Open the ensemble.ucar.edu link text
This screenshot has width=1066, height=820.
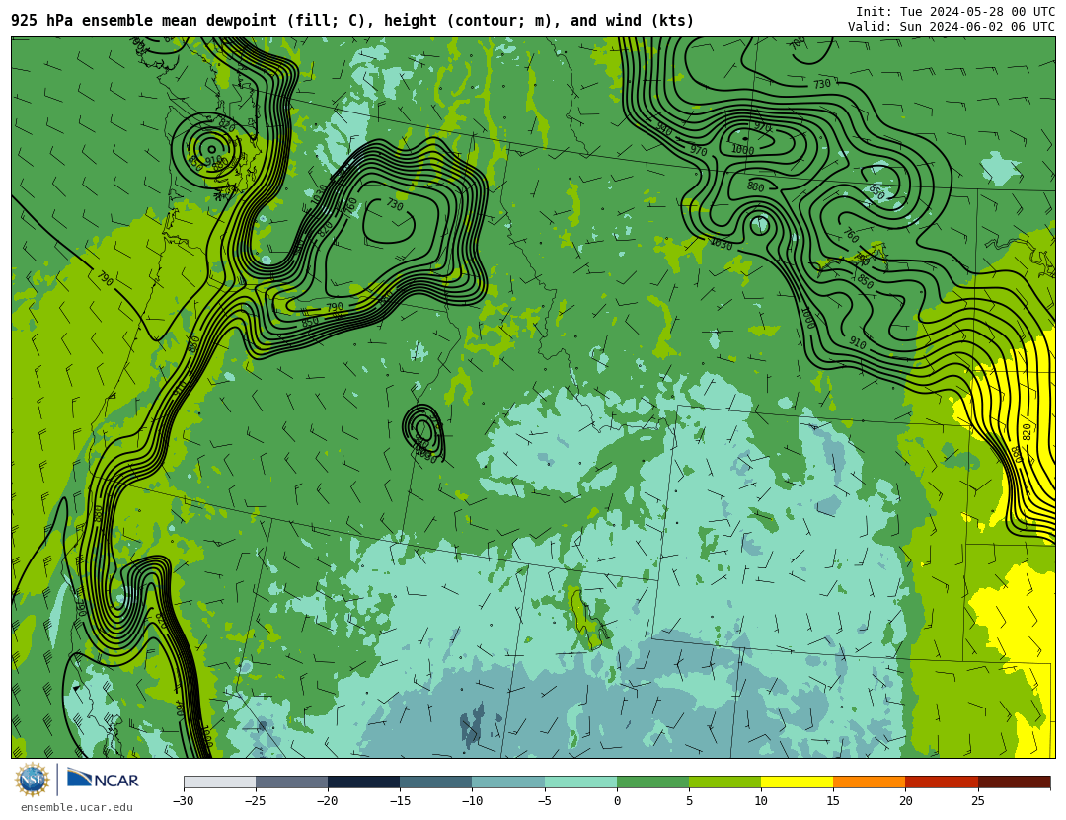click(x=77, y=807)
